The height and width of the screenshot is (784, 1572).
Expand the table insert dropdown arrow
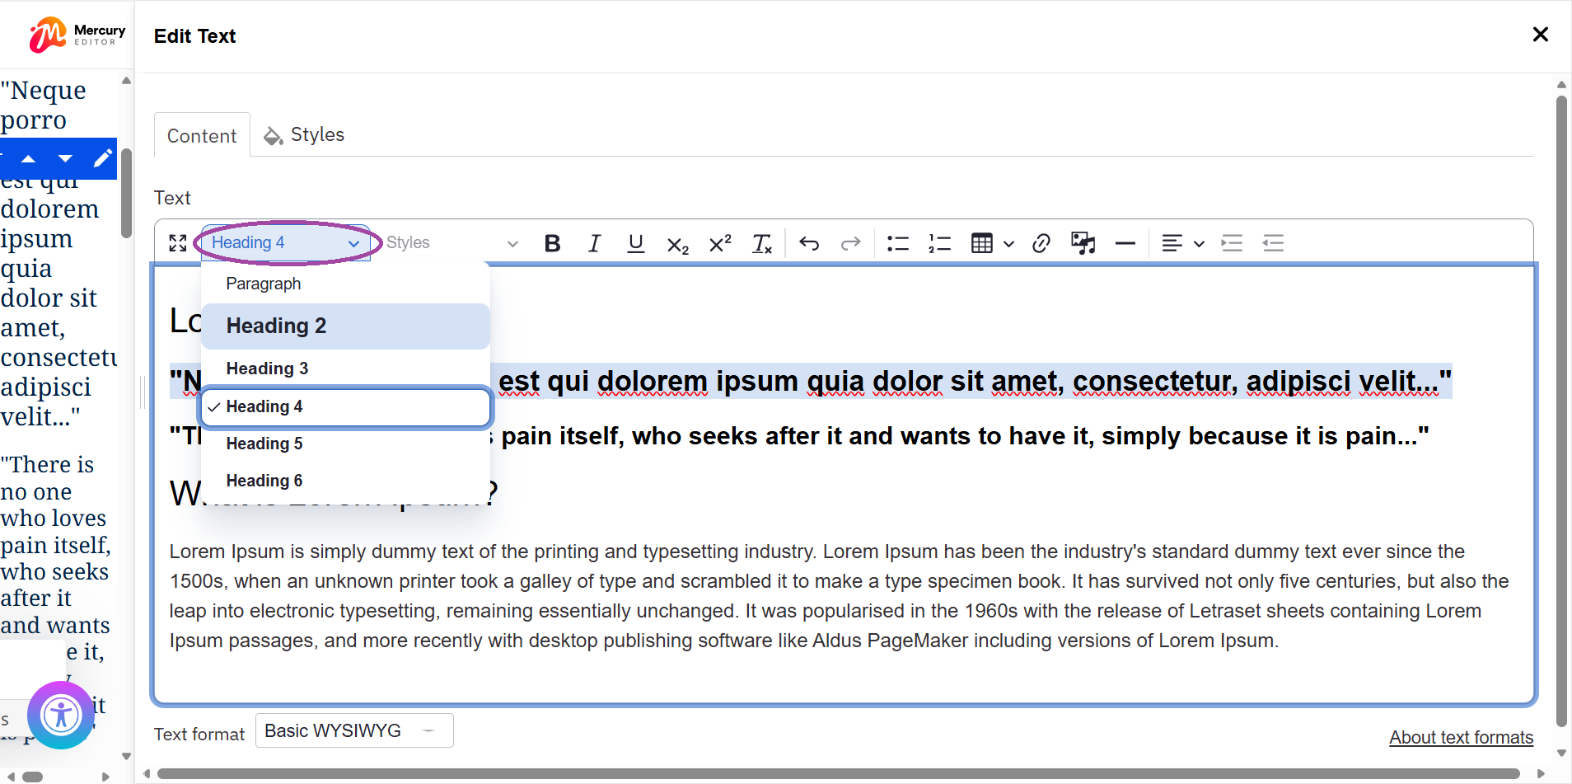point(1009,244)
